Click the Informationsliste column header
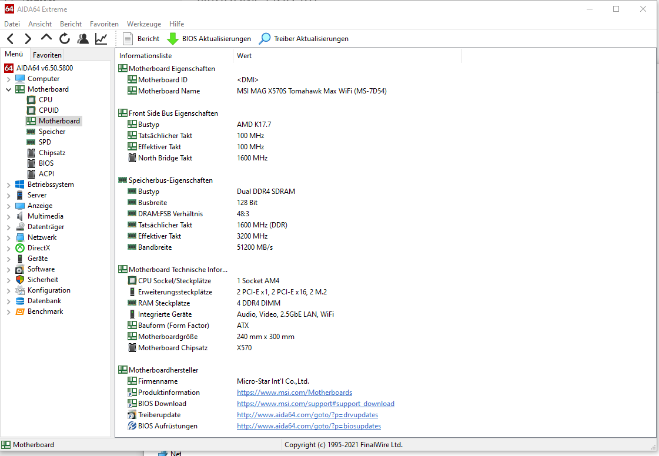Viewport: 659px width, 456px height. (174, 55)
